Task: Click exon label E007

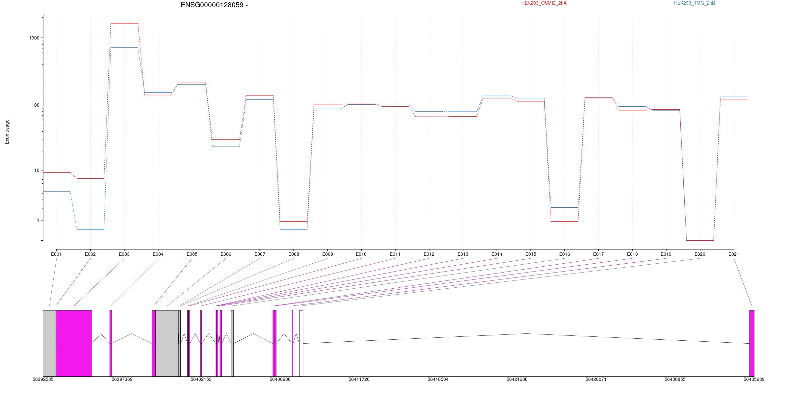Action: tap(260, 254)
